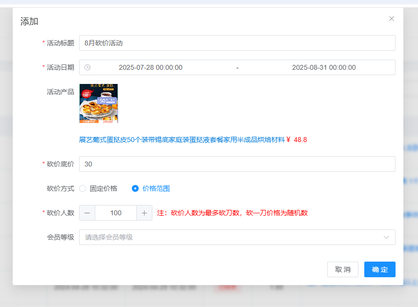Click the 砍价底价 field showing 30
Viewport: 418px width, 307px height.
pos(237,164)
